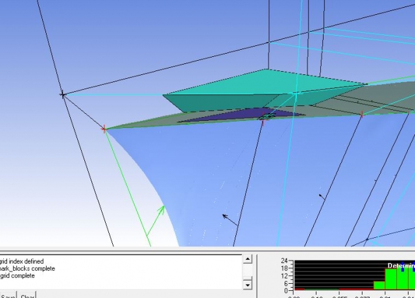This screenshot has height=298, width=415.
Task: Click the message log scroll-down arrow
Action: (x=247, y=284)
